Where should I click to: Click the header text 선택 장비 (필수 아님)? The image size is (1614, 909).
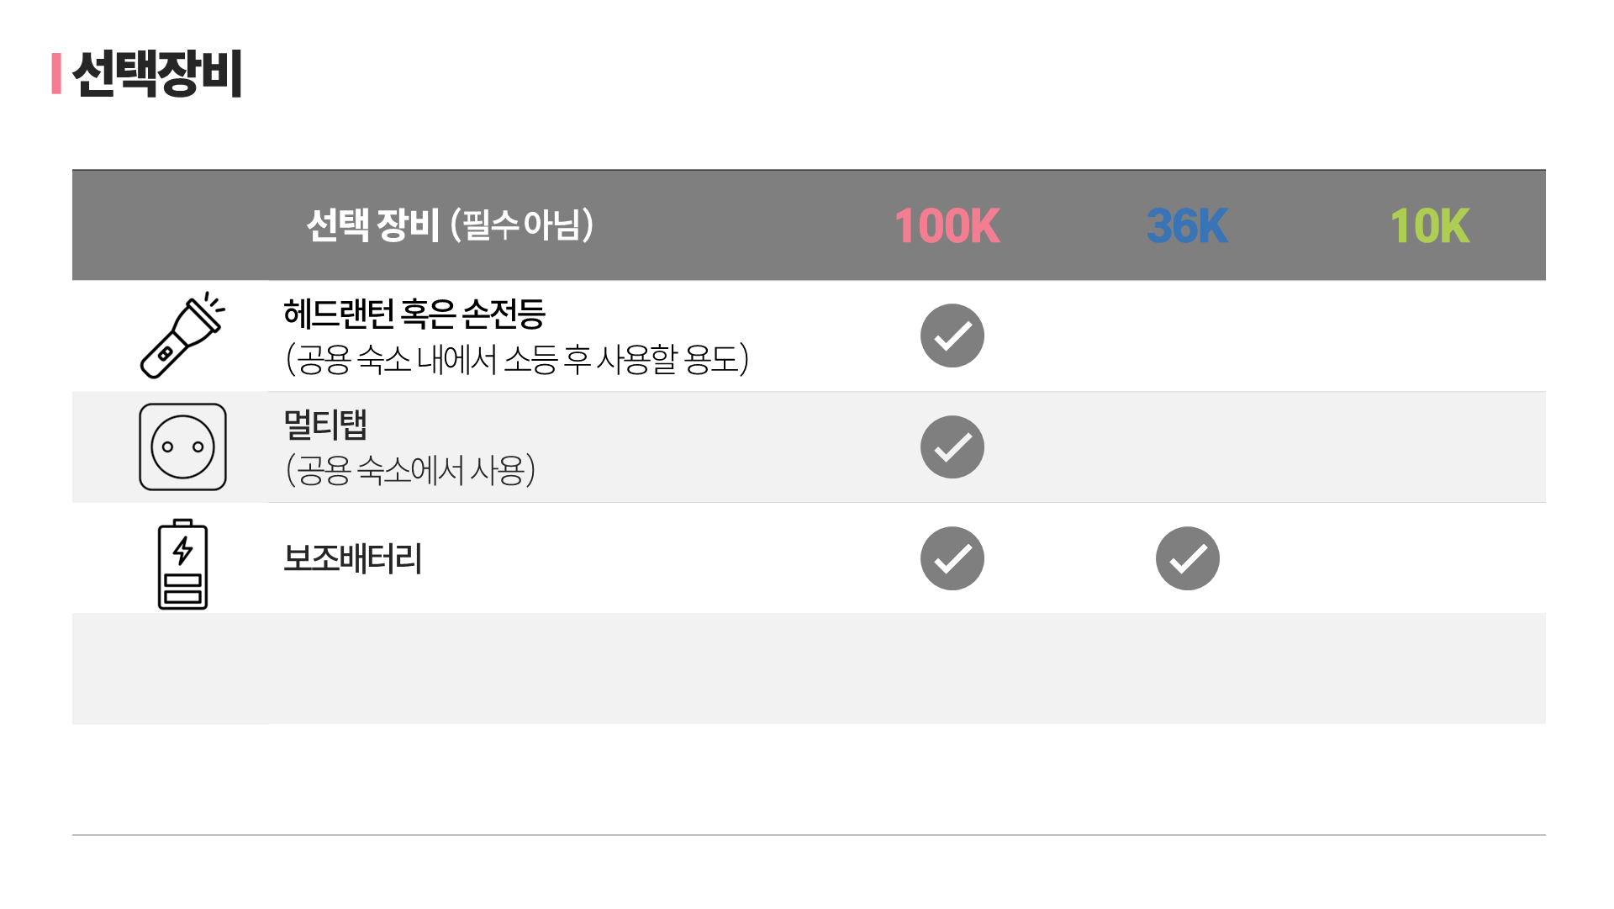[450, 225]
